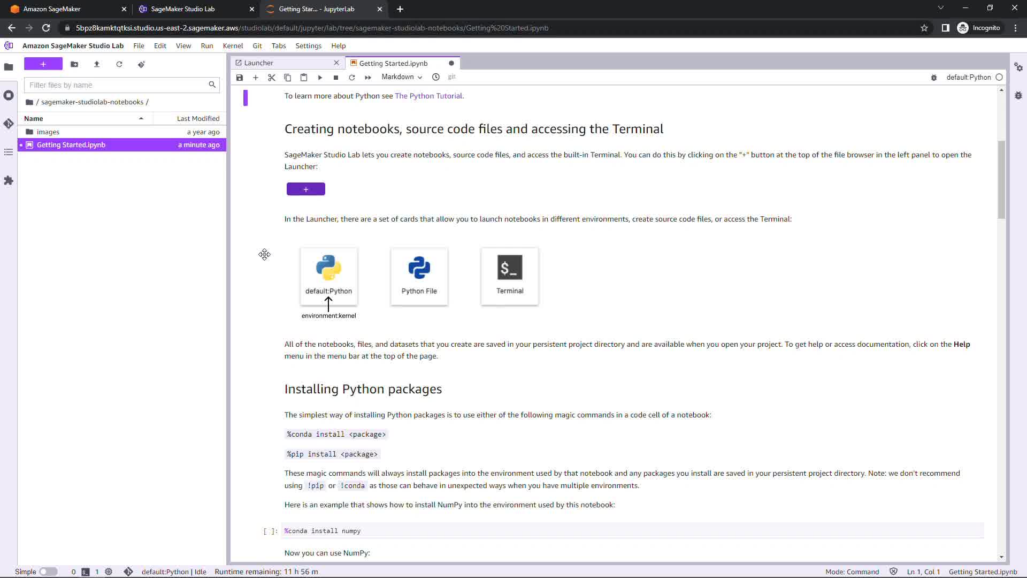Viewport: 1027px width, 578px height.
Task: Open Chrome's tab search dropdown arrow
Action: [941, 8]
